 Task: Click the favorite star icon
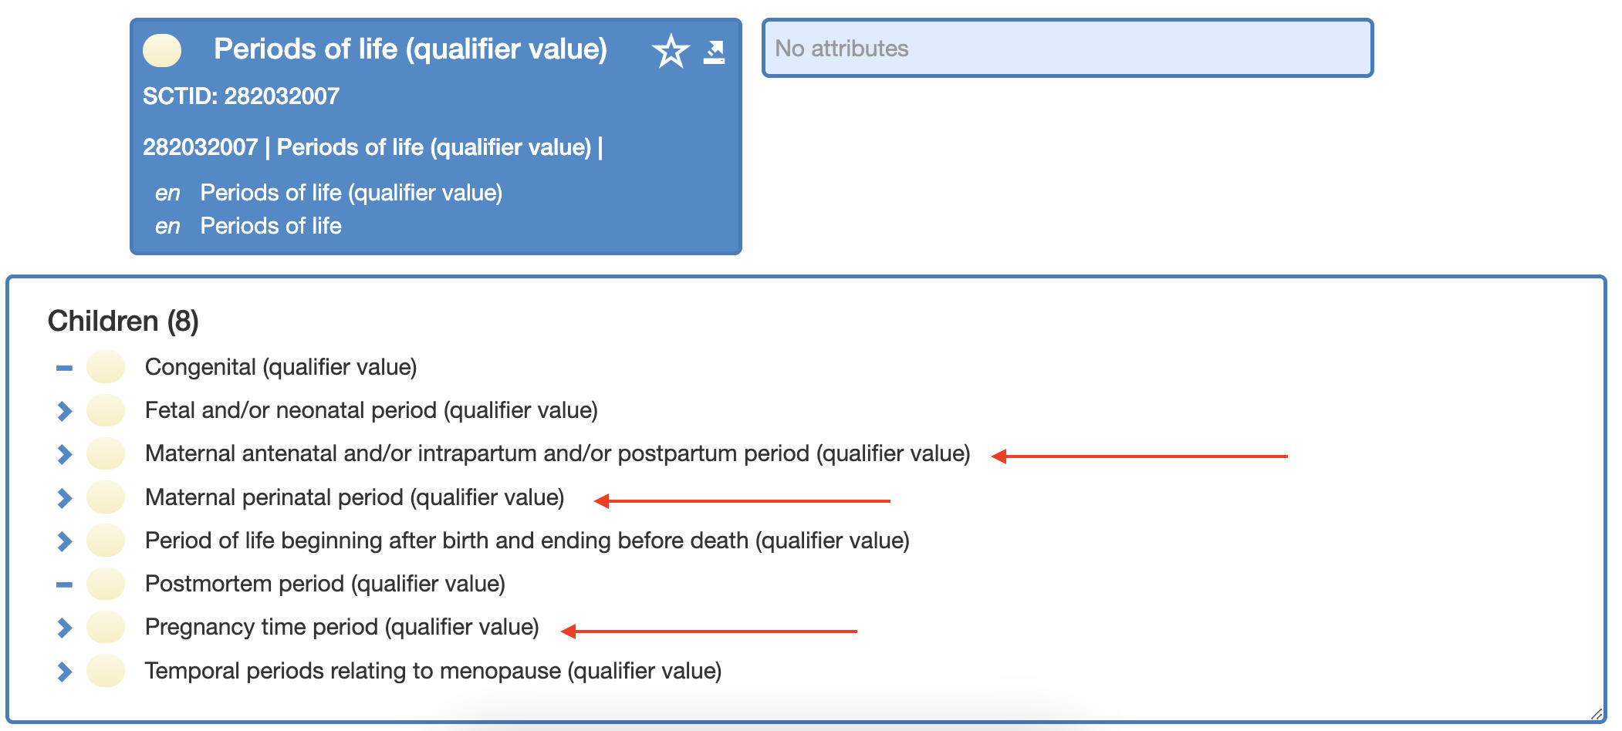670,52
